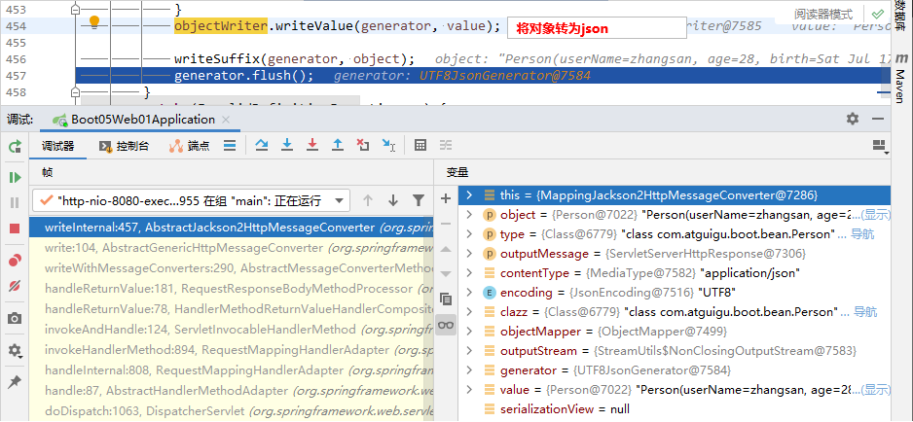The width and height of the screenshot is (913, 422).
Task: Select the doDispatch:1063 stack frame
Action: [x=231, y=411]
